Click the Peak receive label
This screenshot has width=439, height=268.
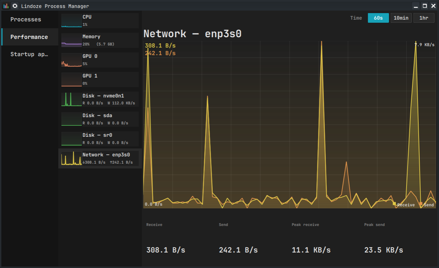tap(305, 225)
